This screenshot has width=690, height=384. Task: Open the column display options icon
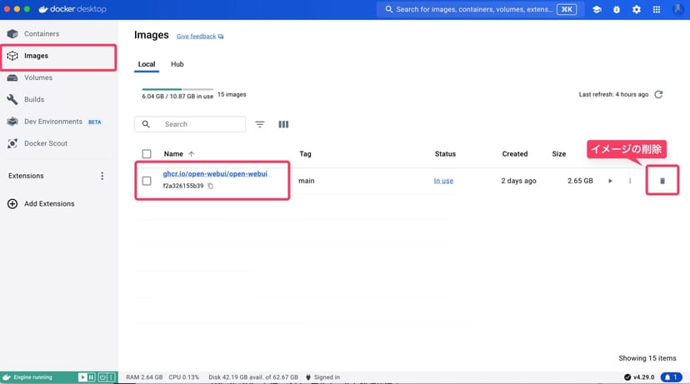tap(283, 124)
